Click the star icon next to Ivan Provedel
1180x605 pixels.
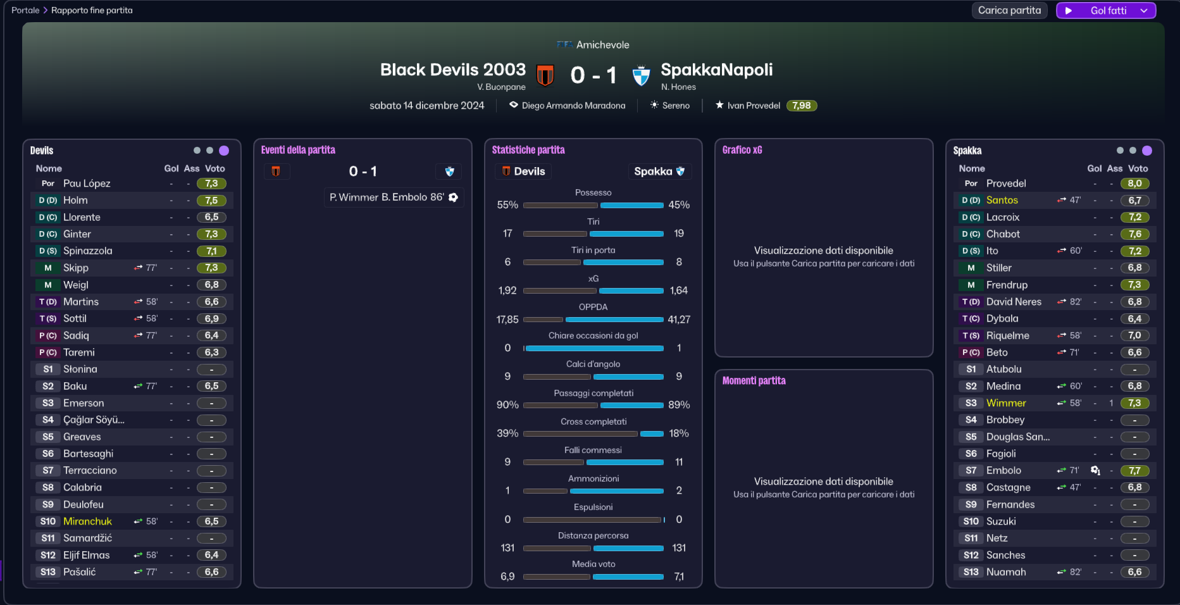coord(719,105)
